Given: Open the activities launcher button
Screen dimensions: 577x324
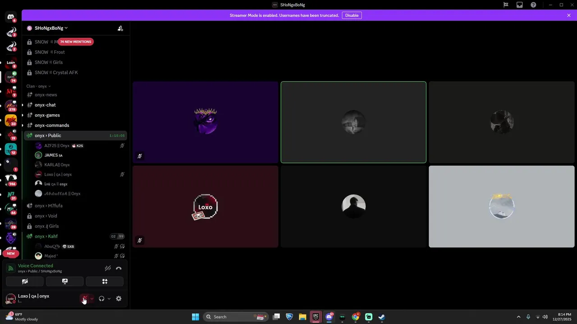Looking at the screenshot, I should pyautogui.click(x=105, y=281).
